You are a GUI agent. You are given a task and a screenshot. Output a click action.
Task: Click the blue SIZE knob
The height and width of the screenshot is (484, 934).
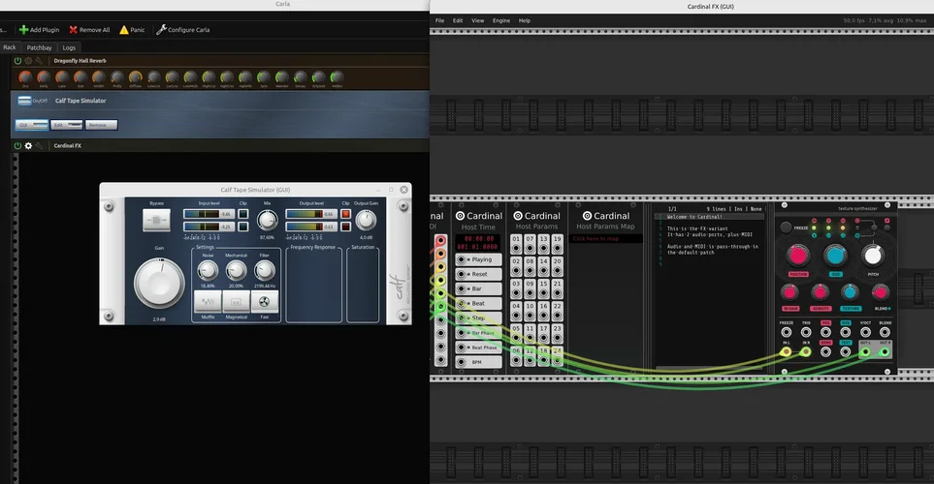click(x=835, y=256)
